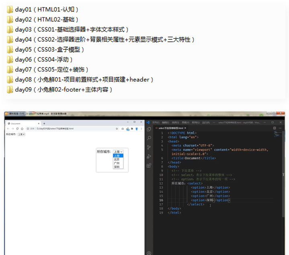The height and width of the screenshot is (255, 289).
Task: Open browser three-dot menu
Action: point(141,129)
